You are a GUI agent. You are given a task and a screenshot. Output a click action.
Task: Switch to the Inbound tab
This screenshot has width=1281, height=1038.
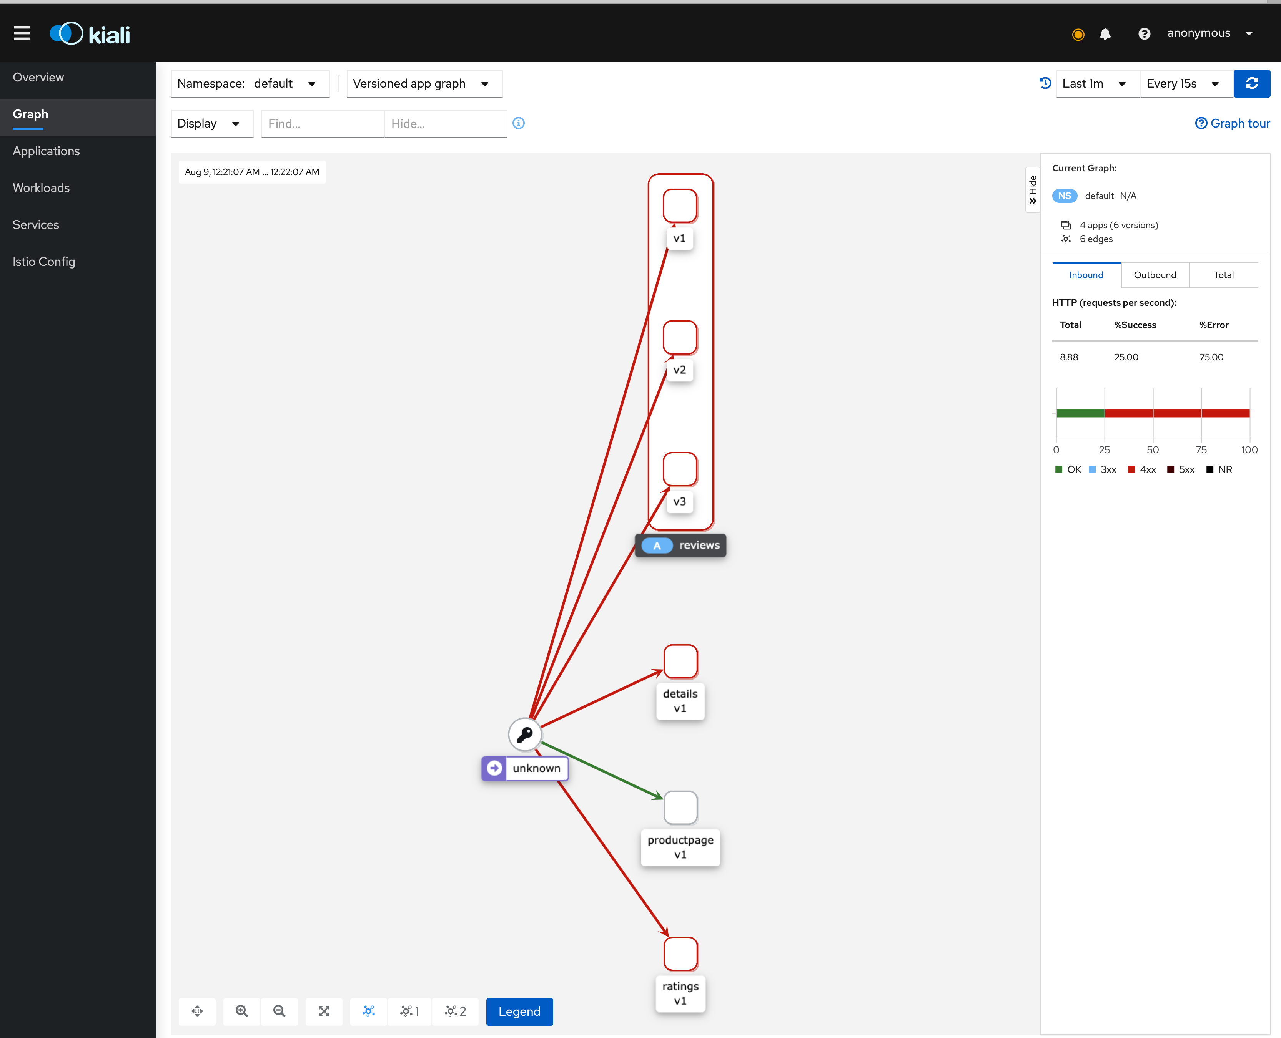point(1086,275)
